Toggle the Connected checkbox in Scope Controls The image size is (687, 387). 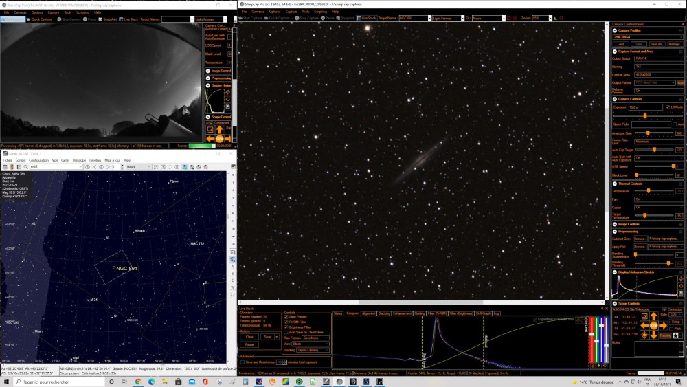coord(664,309)
